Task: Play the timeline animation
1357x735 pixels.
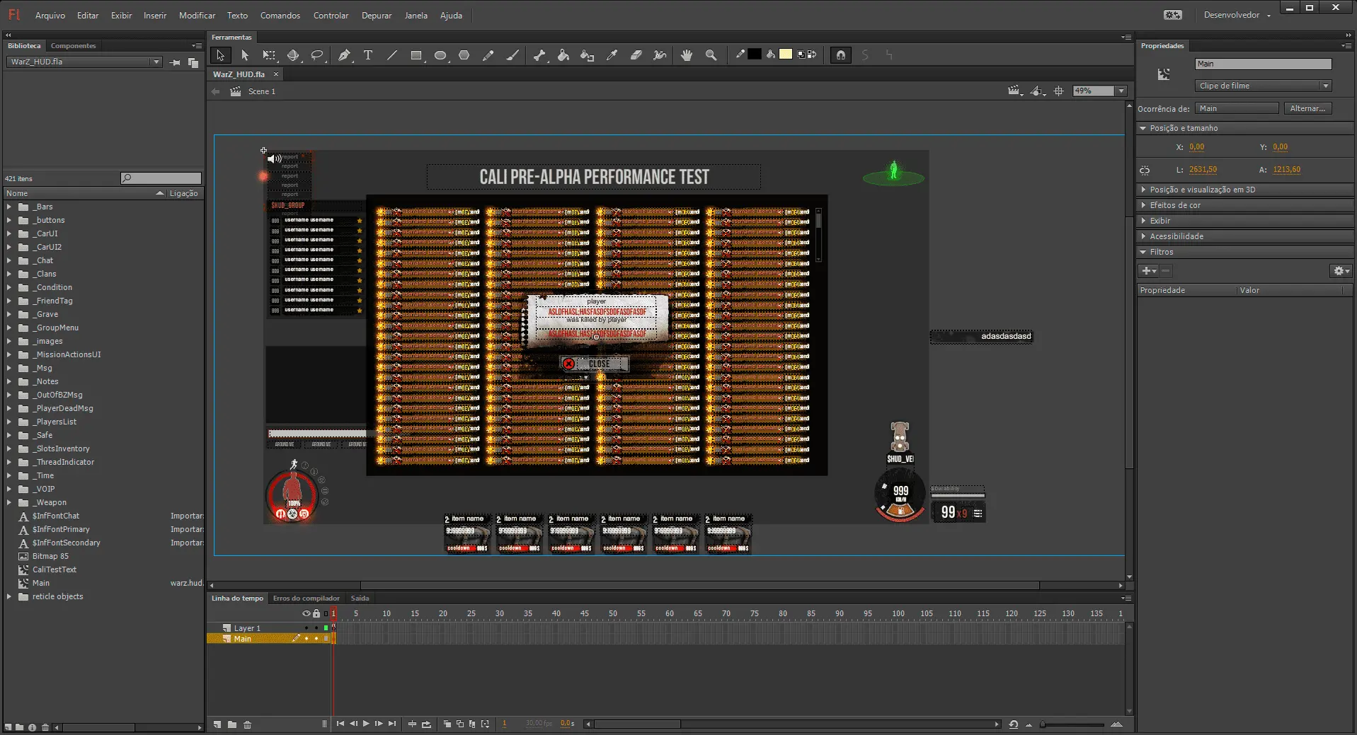Action: pos(366,724)
